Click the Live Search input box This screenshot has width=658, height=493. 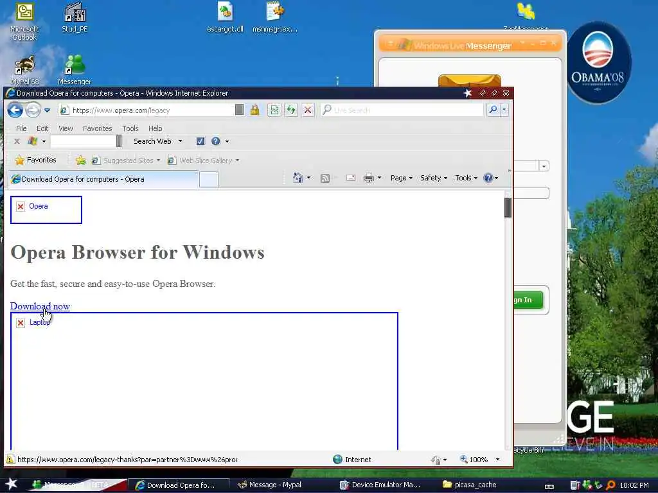click(x=402, y=110)
